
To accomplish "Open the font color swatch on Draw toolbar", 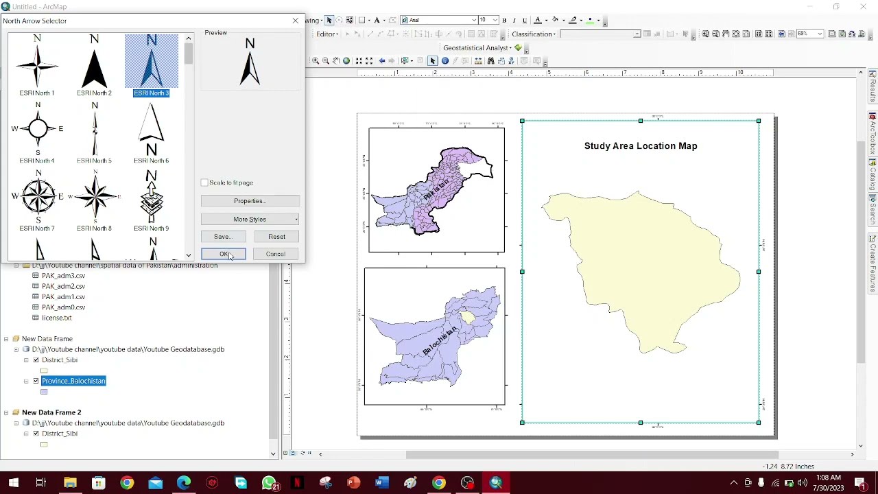I will (x=538, y=21).
